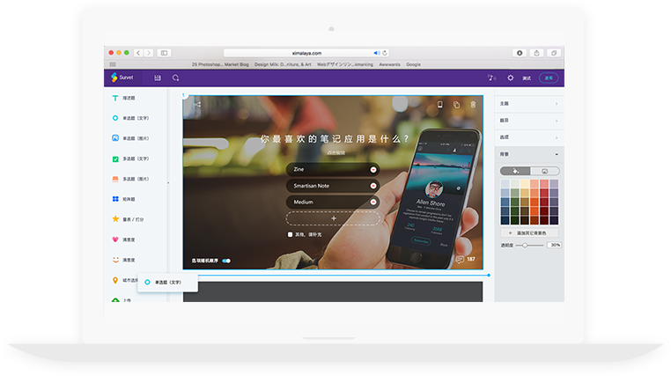This screenshot has width=671, height=376.
Task: Click the comment icon showing 187
Action: tap(460, 259)
